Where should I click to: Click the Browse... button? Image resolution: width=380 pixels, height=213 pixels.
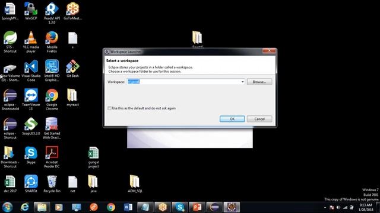(x=259, y=82)
